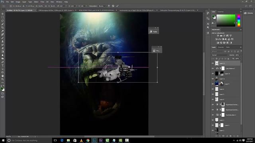Open the layer Fill dropdown

[241, 58]
